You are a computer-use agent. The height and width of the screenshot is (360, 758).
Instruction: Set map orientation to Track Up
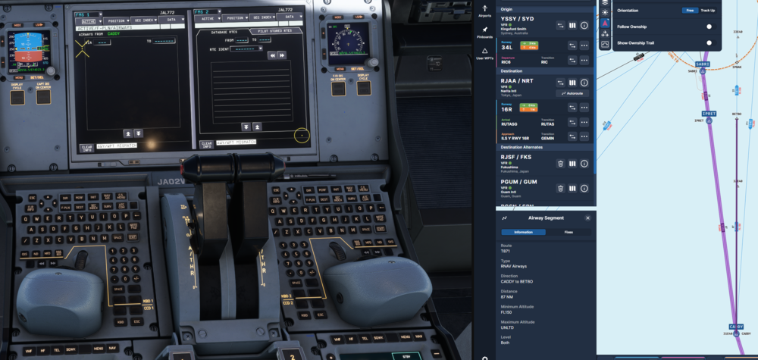[x=706, y=11]
